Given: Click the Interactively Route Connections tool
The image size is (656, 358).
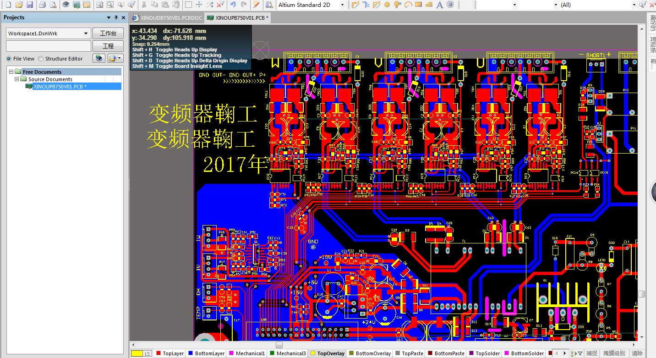Looking at the screenshot, I should (355, 5).
